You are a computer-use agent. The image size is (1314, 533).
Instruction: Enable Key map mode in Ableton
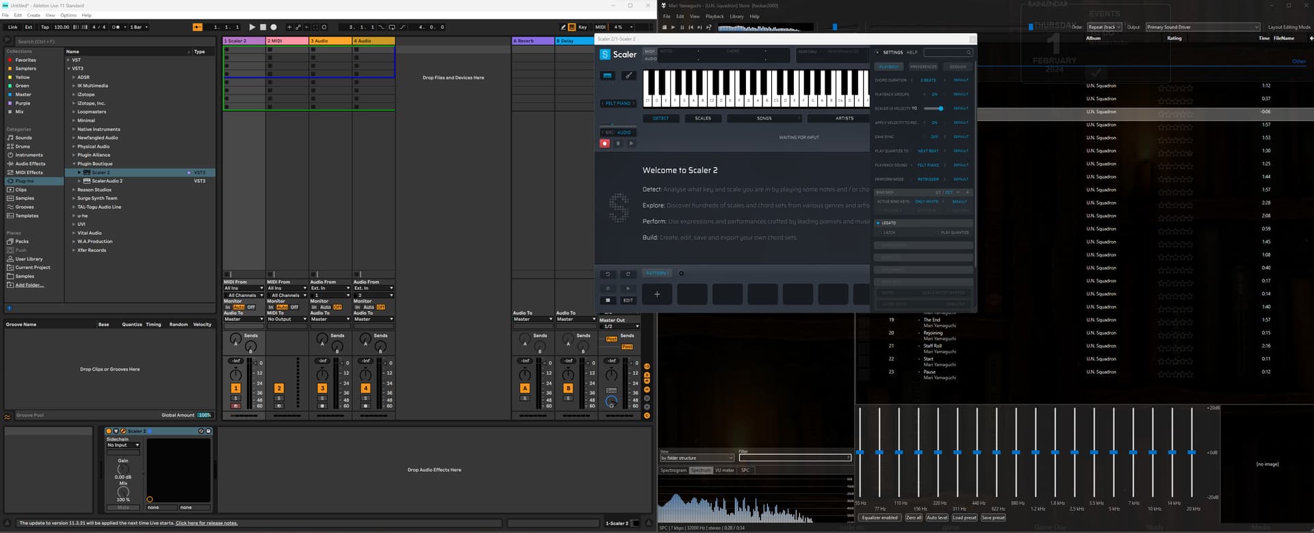click(582, 27)
